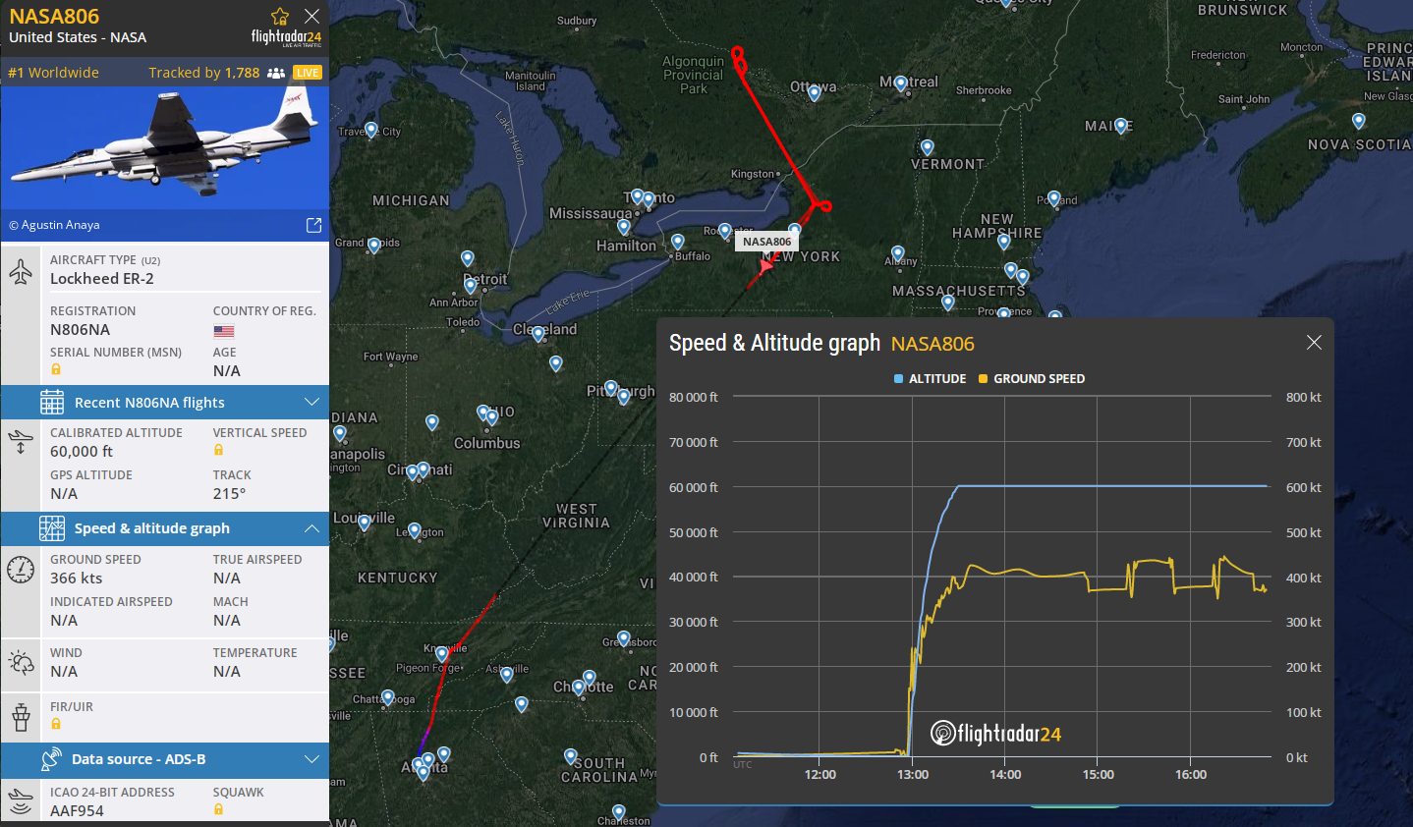
Task: Add NASA806 to favorites with star icon
Action: click(280, 17)
